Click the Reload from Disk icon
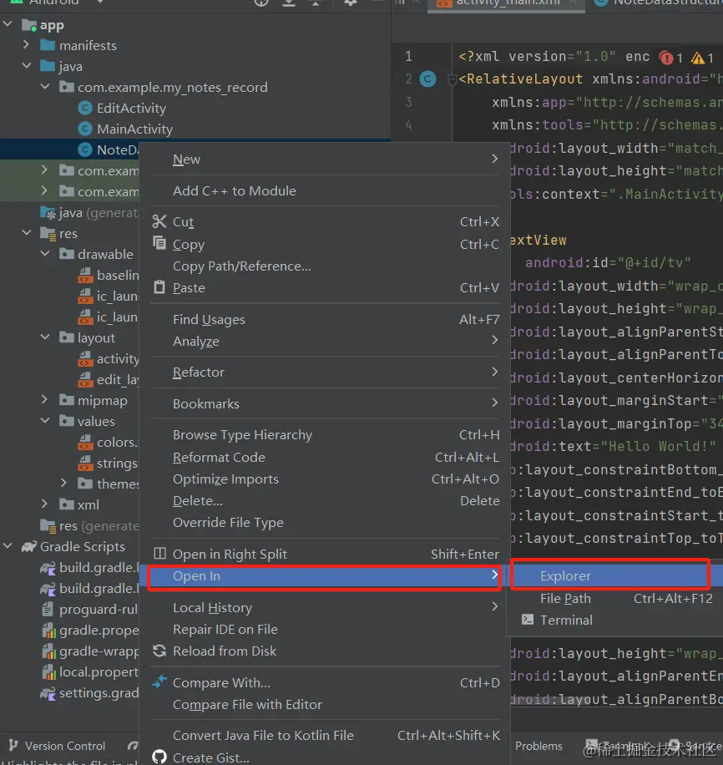The width and height of the screenshot is (723, 765). 159,651
